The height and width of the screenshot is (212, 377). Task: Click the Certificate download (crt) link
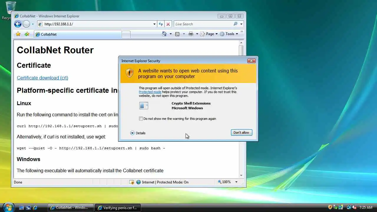42,78
